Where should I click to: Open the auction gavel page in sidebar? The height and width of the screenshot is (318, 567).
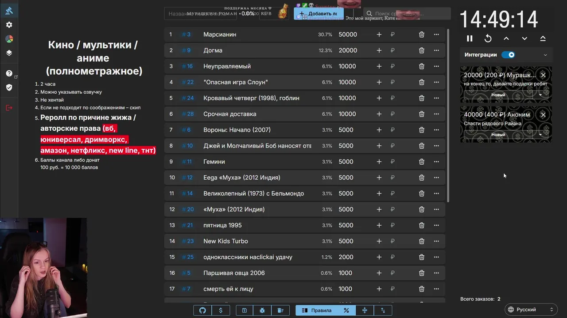(x=9, y=11)
